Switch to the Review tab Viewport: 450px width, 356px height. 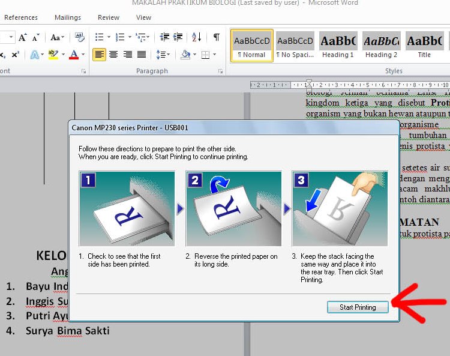pyautogui.click(x=109, y=17)
